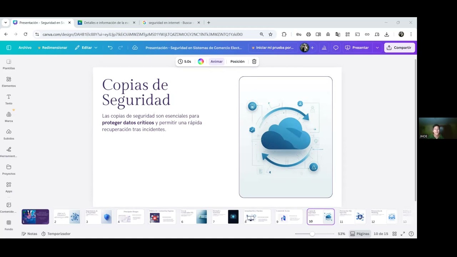Open the Redimensionar menu
The image size is (457, 257).
[52, 47]
